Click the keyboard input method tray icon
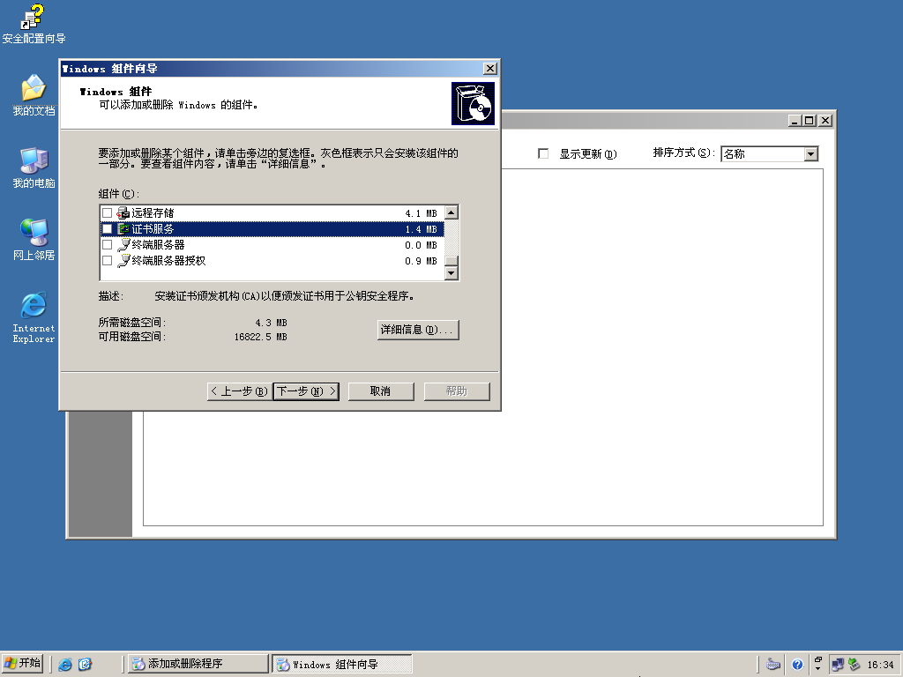This screenshot has height=677, width=903. tap(773, 665)
